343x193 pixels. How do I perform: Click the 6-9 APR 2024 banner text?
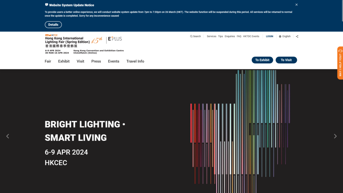coord(66,152)
